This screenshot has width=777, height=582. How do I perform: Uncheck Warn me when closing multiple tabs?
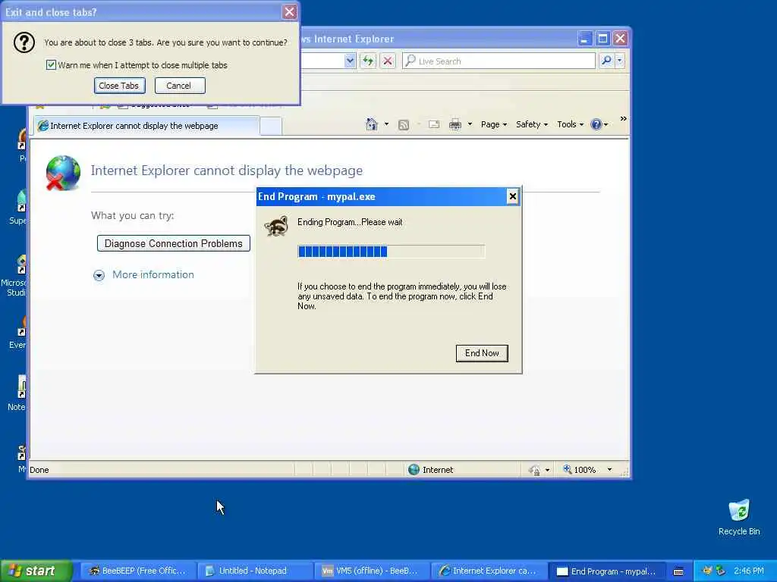[x=51, y=65]
